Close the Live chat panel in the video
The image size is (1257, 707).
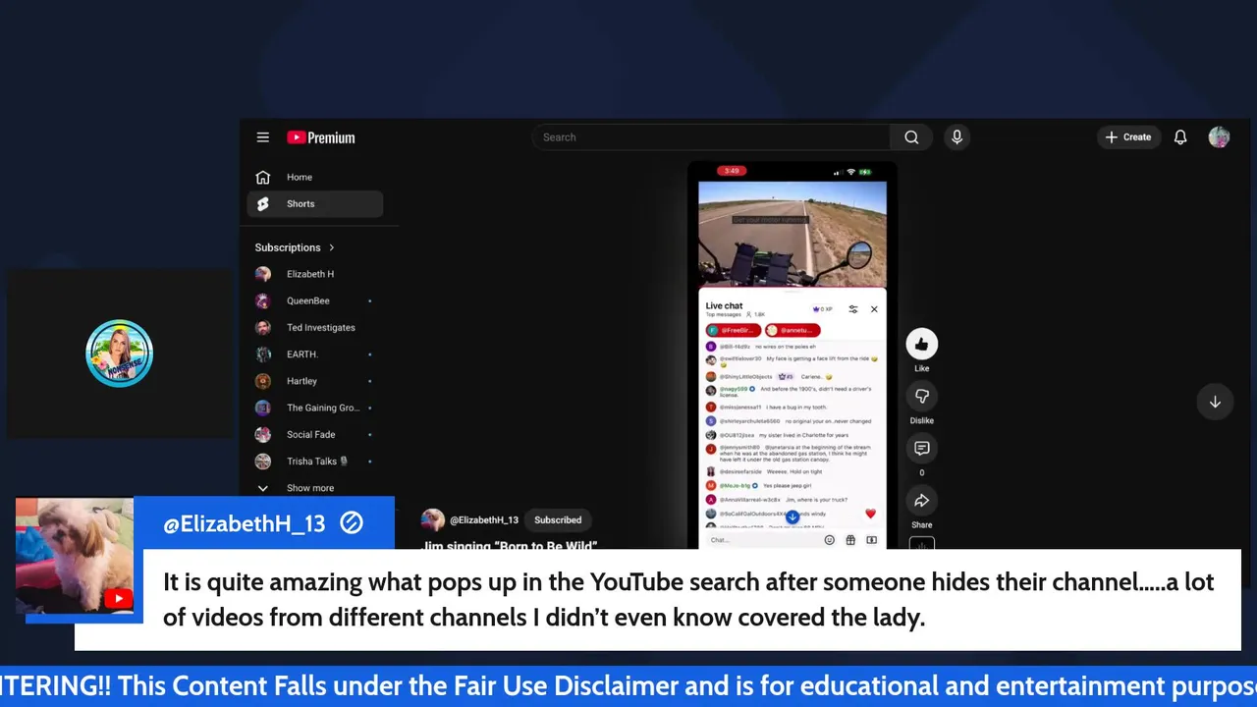coord(874,309)
